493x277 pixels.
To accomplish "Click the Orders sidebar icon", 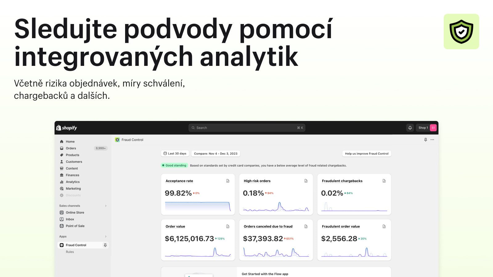I will [x=62, y=148].
